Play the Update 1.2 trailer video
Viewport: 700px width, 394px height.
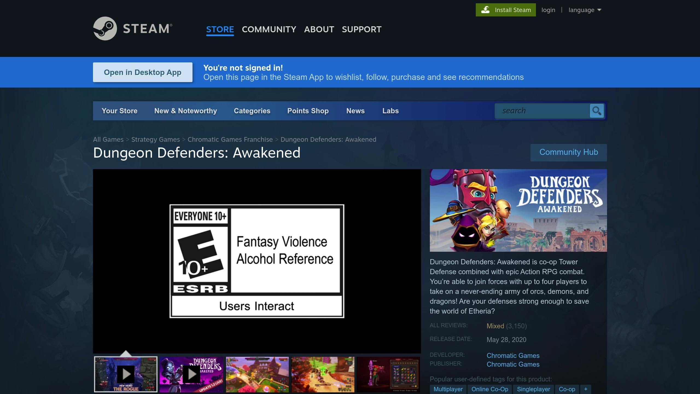191,374
